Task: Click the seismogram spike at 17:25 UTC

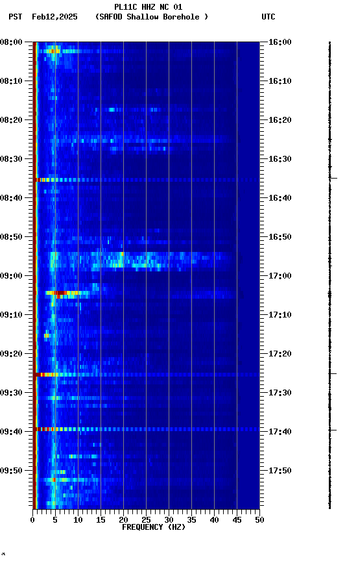Action: click(x=333, y=373)
